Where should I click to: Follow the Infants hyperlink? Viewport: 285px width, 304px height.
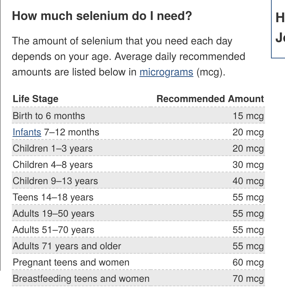click(27, 132)
